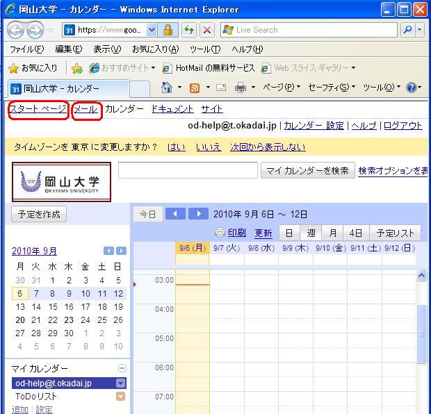Click the Favorites star button
431x414 pixels.
click(33, 68)
